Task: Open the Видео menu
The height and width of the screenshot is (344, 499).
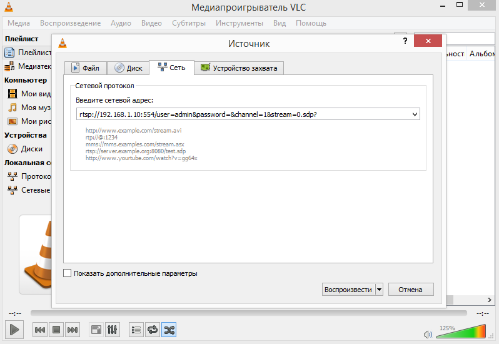Action: (151, 23)
